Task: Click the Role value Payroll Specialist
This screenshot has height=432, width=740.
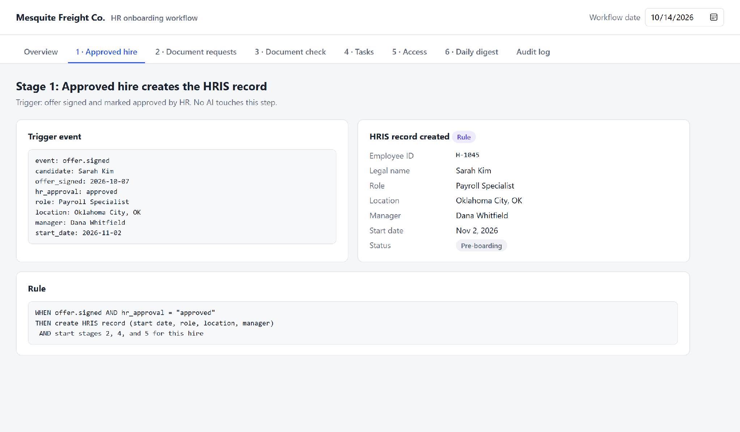Action: pos(485,186)
